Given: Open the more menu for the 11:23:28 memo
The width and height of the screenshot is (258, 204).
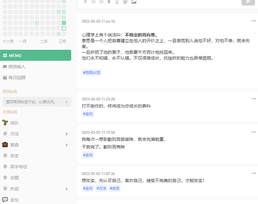Looking at the screenshot, I should click(253, 99).
